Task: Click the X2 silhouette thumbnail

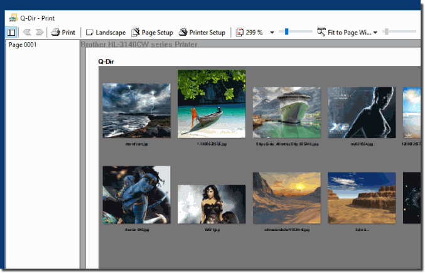Action: (x=362, y=112)
